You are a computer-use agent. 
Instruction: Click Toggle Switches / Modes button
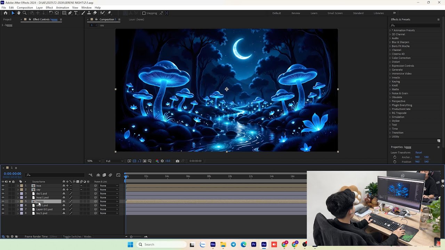pyautogui.click(x=77, y=237)
